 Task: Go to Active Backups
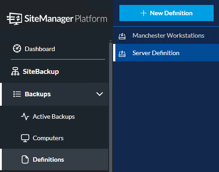[54, 116]
